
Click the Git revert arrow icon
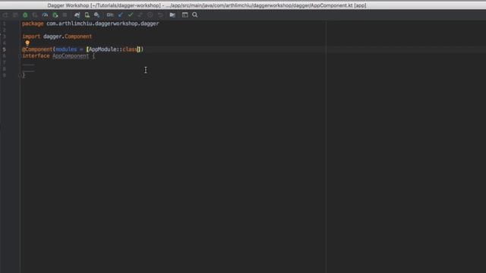click(x=160, y=15)
